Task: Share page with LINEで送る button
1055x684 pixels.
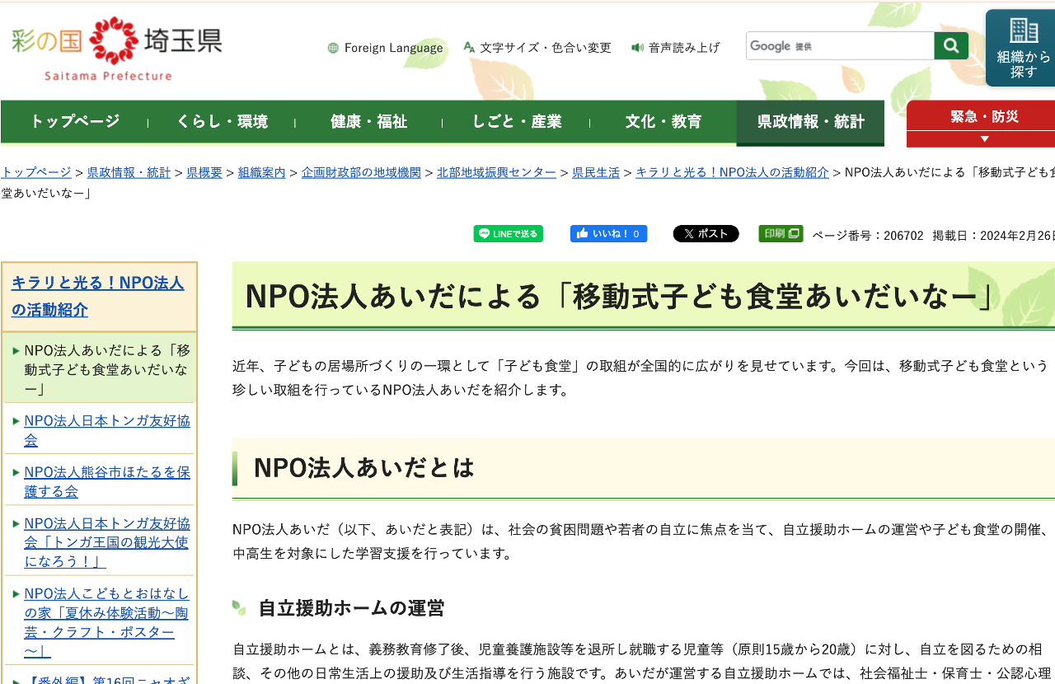Action: (508, 234)
